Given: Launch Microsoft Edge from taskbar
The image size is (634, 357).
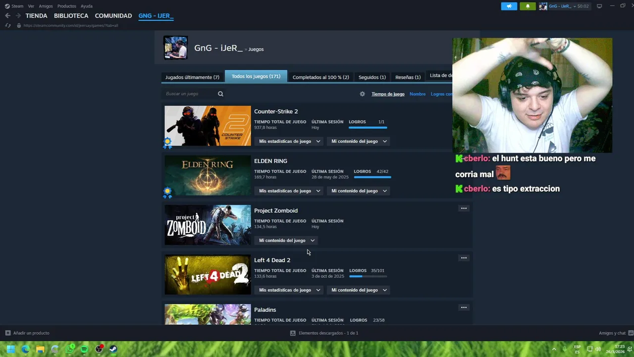Looking at the screenshot, I should [25, 349].
